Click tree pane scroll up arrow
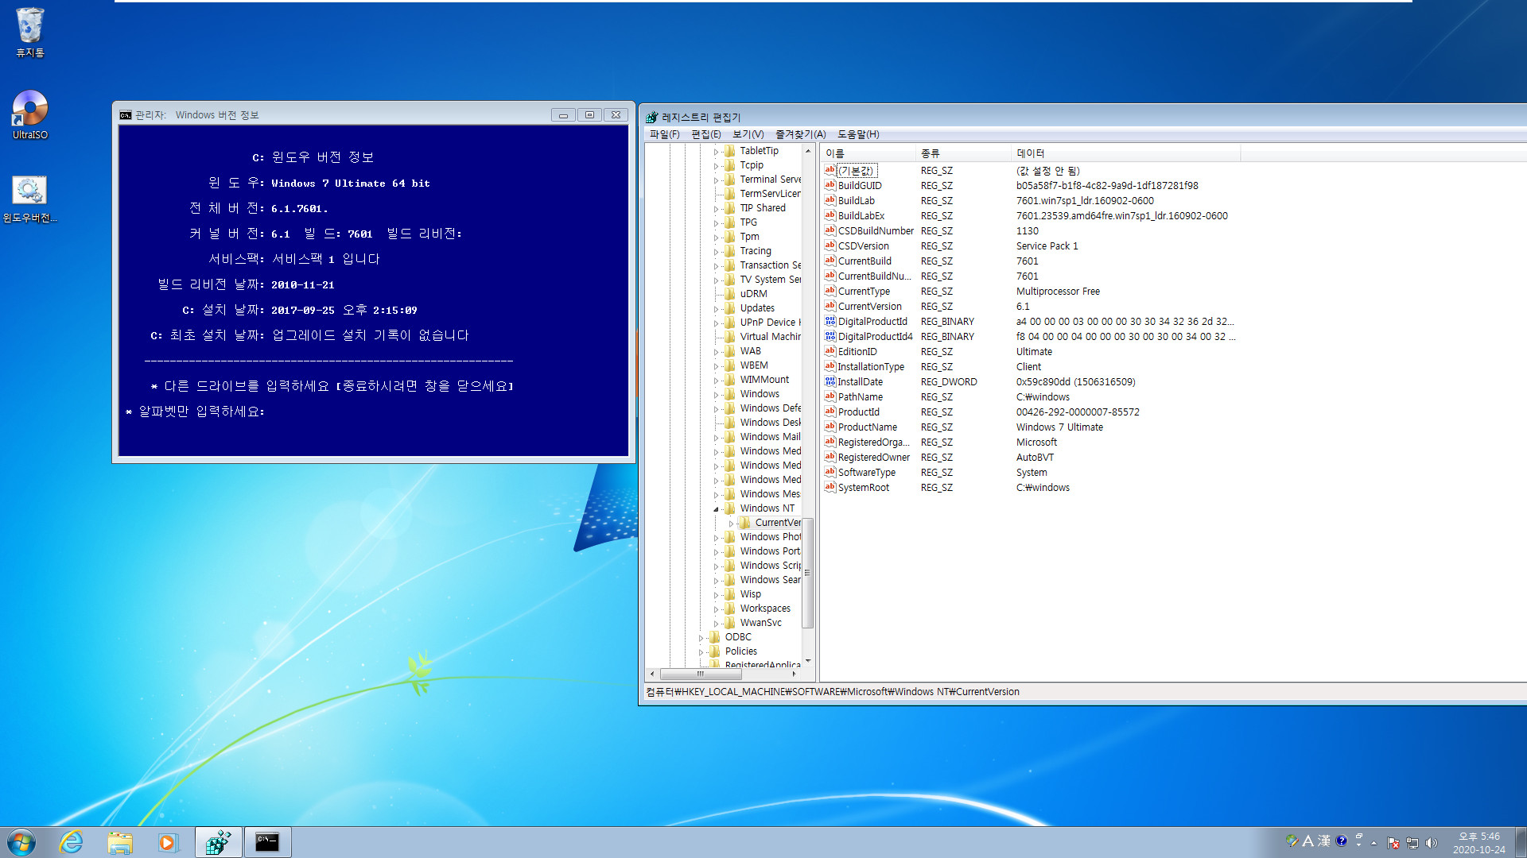This screenshot has height=858, width=1527. coord(807,151)
